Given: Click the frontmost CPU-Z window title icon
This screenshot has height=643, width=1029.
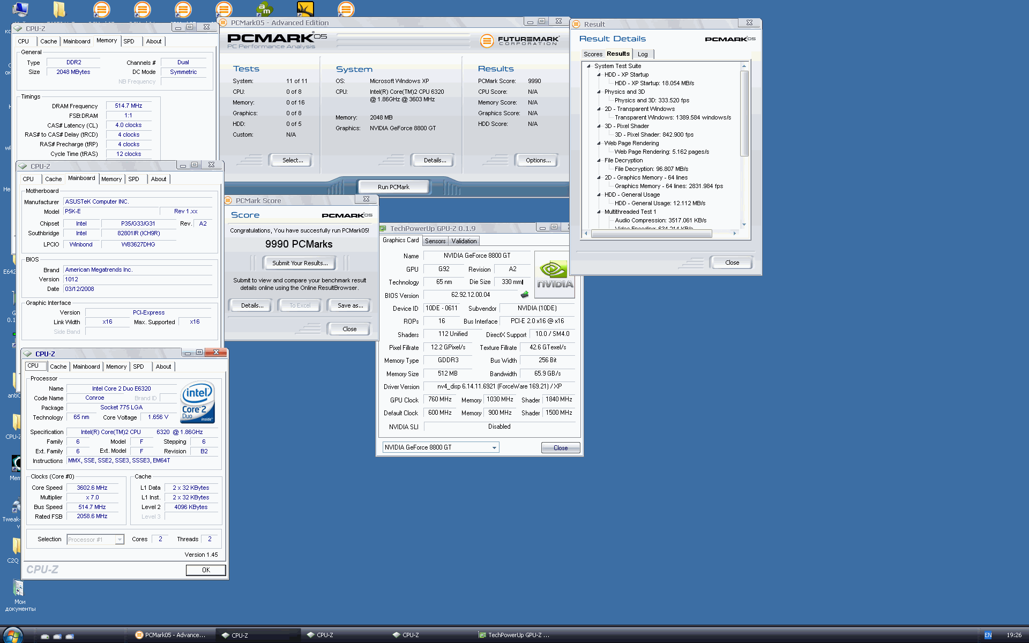Looking at the screenshot, I should click(28, 354).
